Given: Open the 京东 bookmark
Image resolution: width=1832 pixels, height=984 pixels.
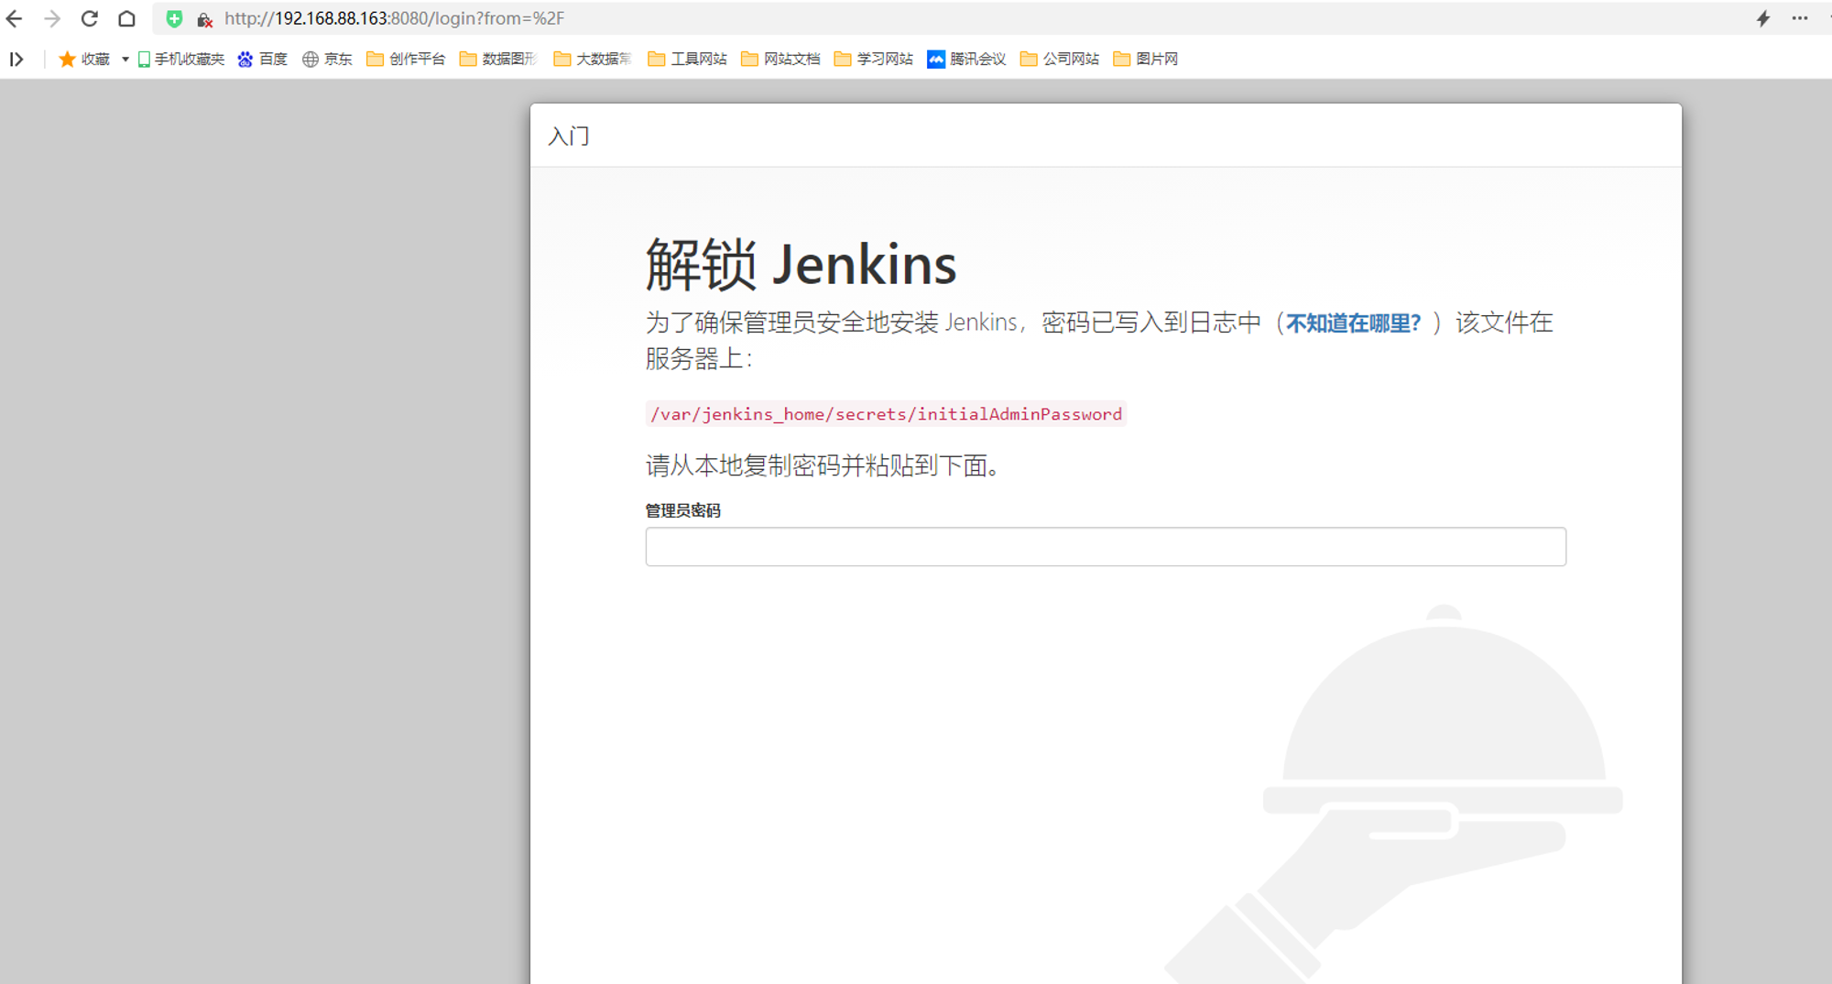Looking at the screenshot, I should (x=327, y=60).
